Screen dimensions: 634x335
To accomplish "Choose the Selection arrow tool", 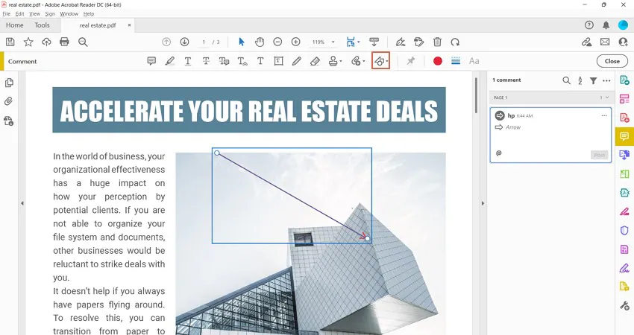I will [242, 42].
